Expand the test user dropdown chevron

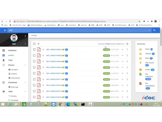pyautogui.click(x=25, y=44)
